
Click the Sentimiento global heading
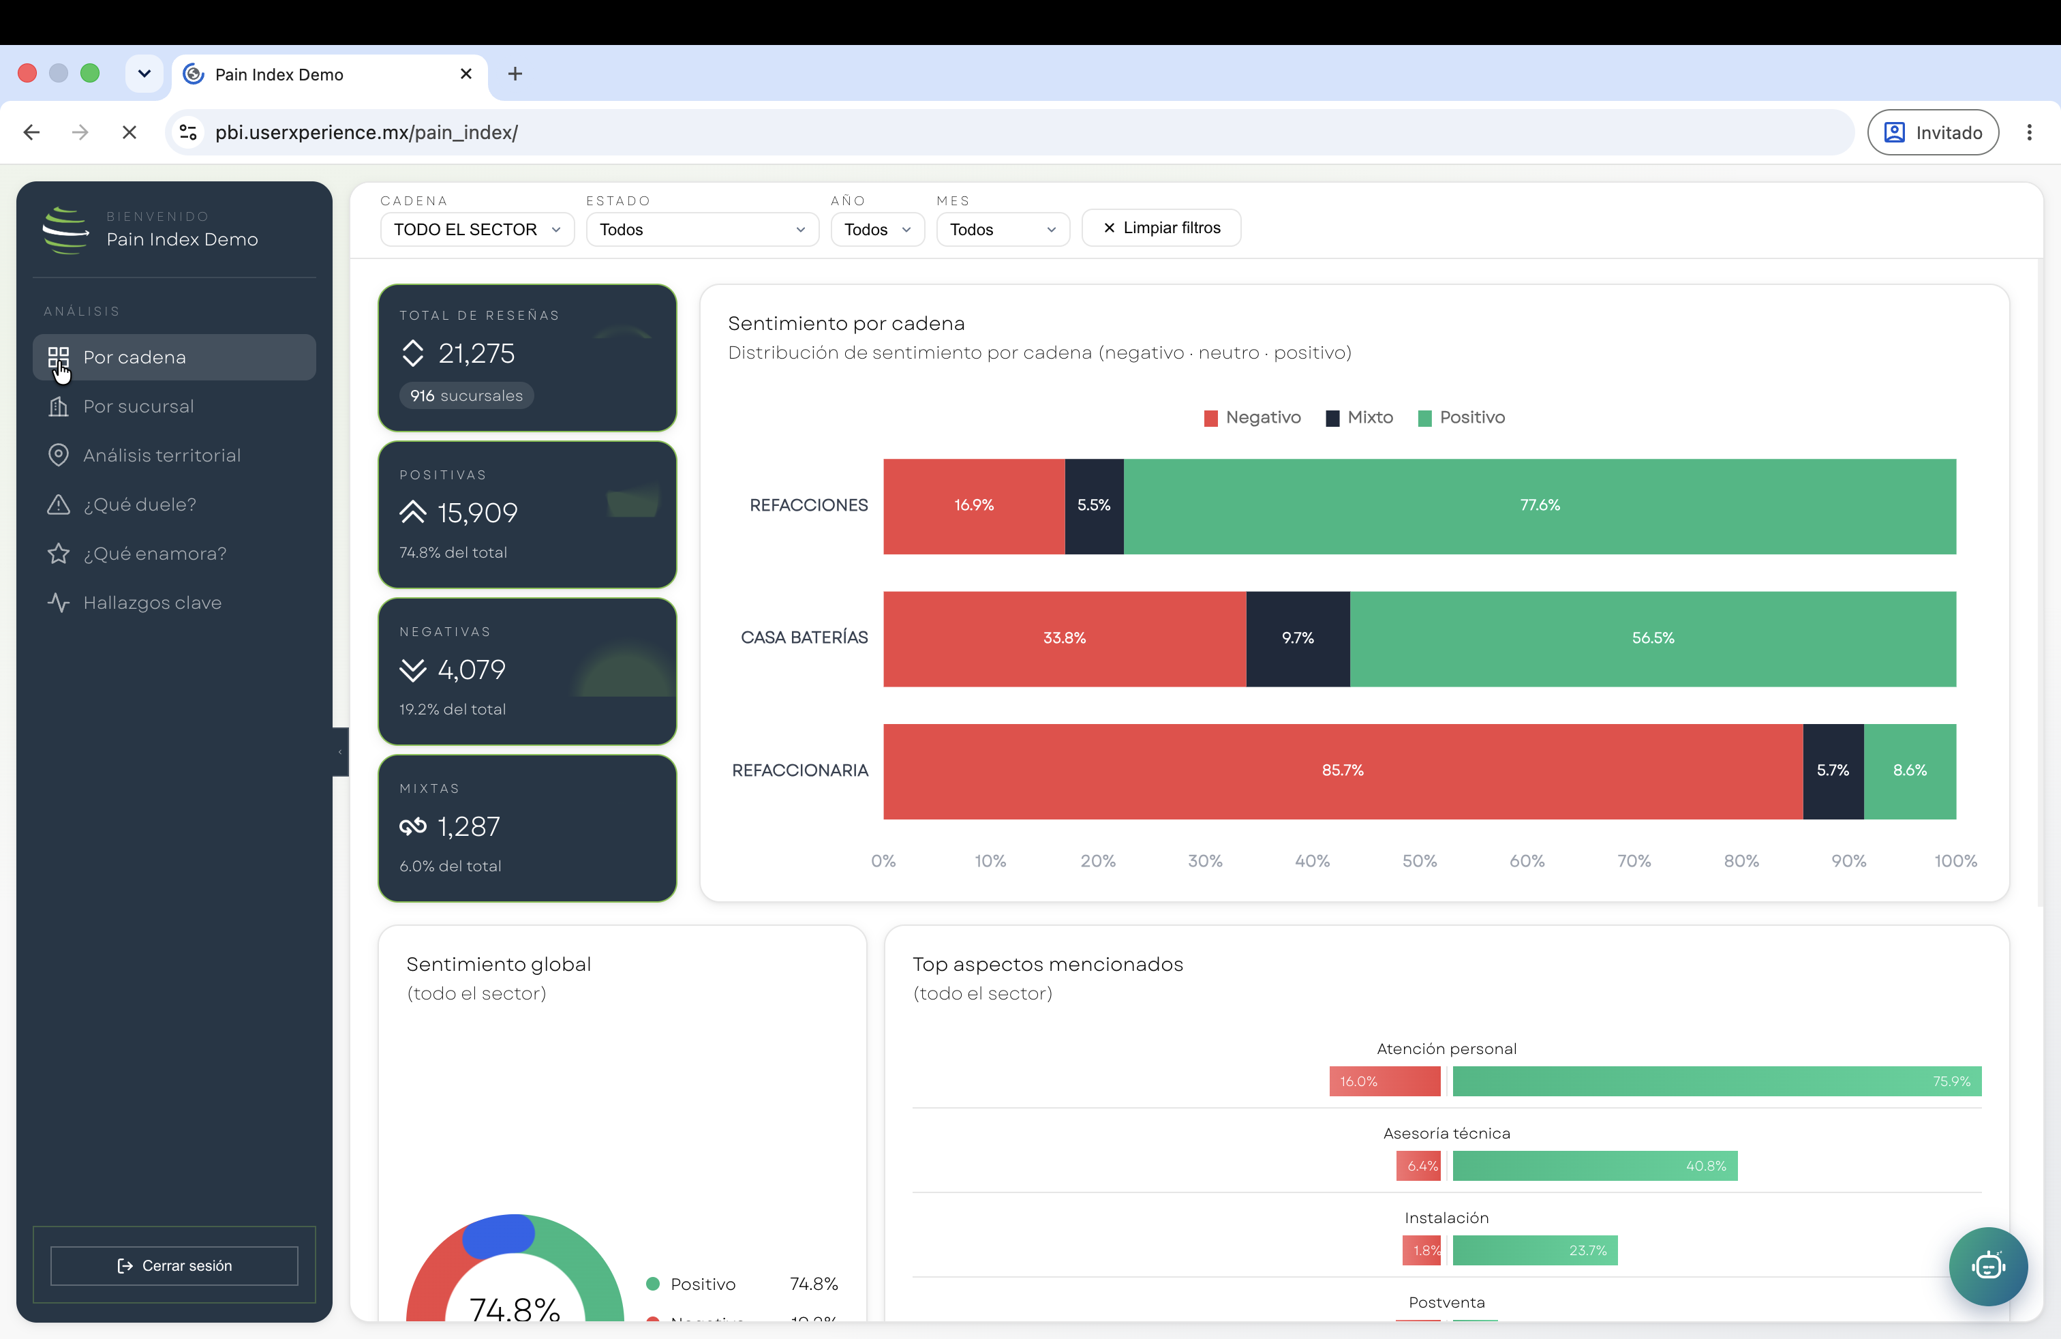tap(499, 964)
